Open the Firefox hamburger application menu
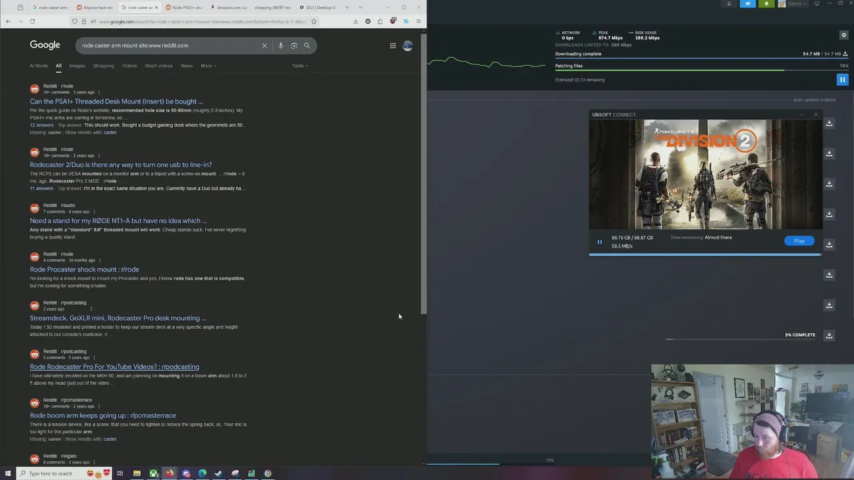The height and width of the screenshot is (480, 854). tap(418, 21)
